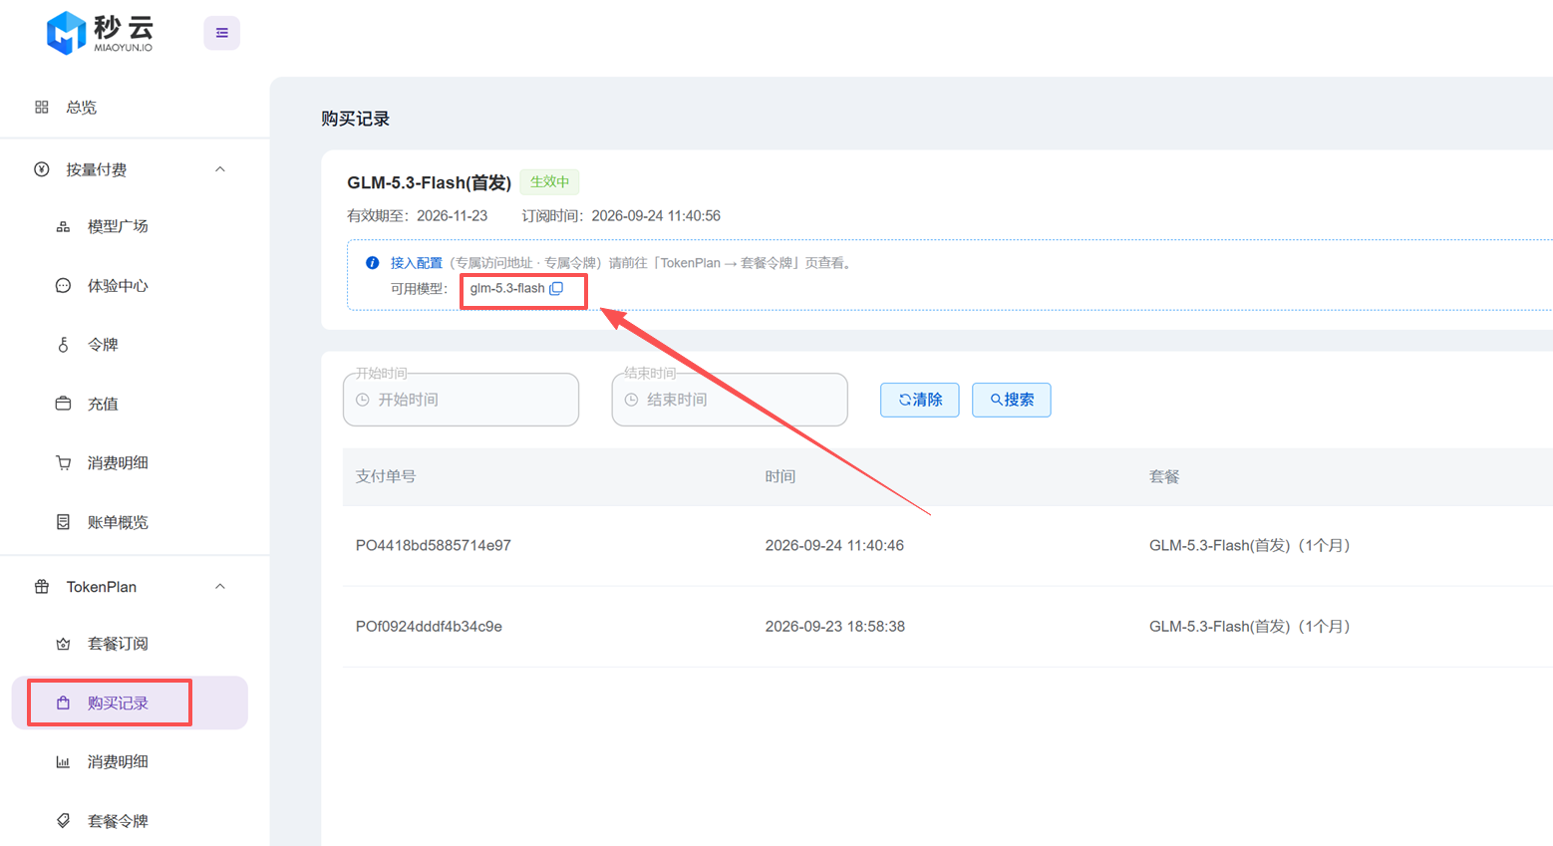
Task: Click the 套餐令牌 tag icon
Action: (63, 821)
